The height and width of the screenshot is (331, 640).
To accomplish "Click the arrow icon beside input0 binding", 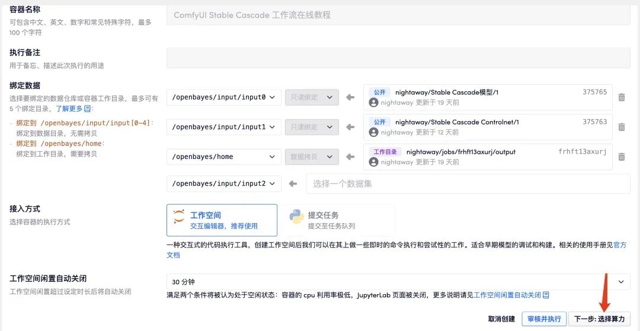I will tap(350, 97).
